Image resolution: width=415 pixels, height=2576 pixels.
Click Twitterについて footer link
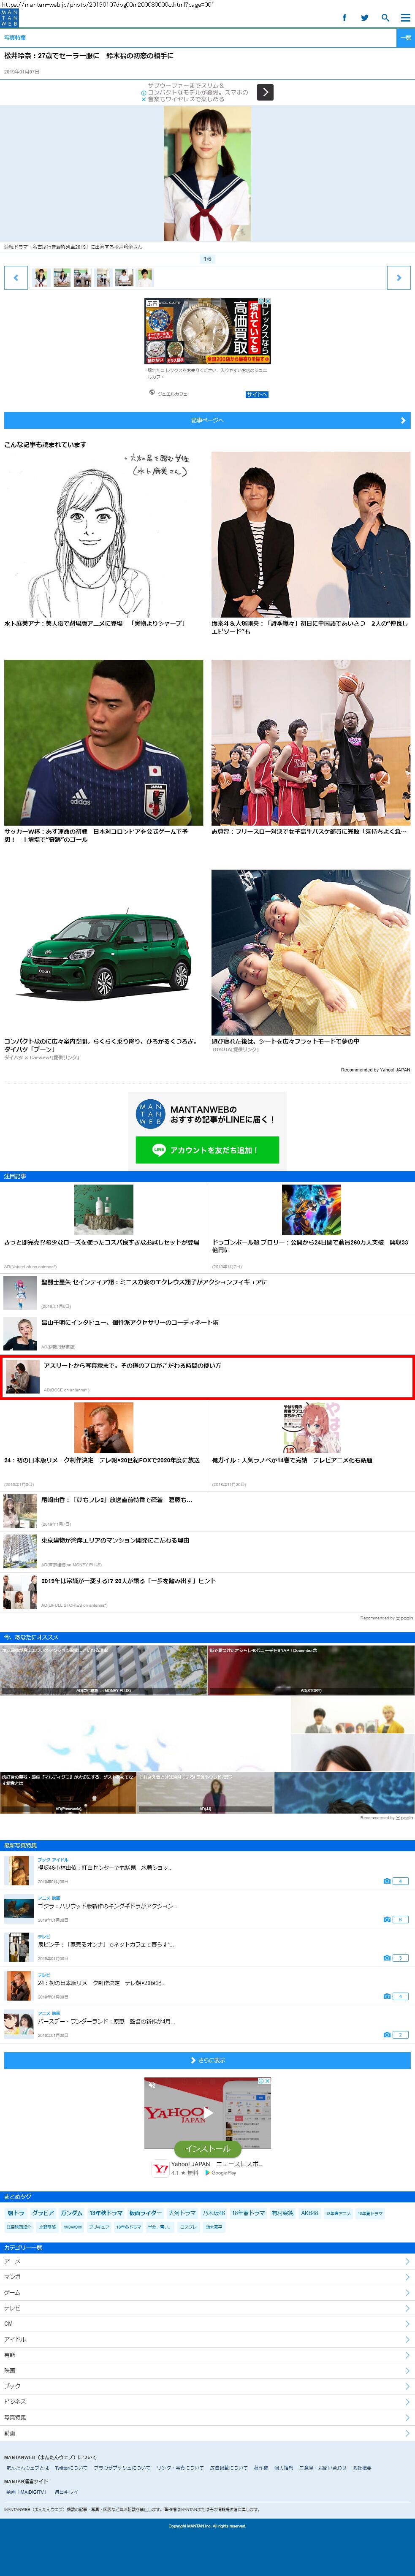click(70, 2468)
